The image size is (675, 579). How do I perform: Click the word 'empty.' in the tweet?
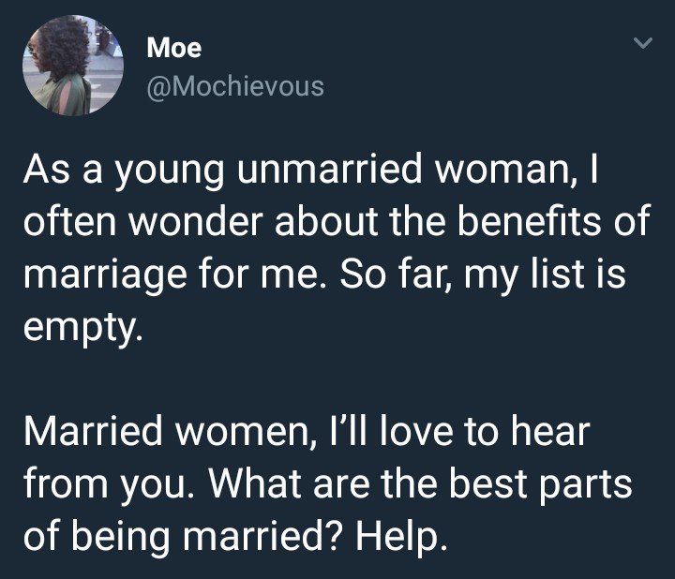point(82,328)
